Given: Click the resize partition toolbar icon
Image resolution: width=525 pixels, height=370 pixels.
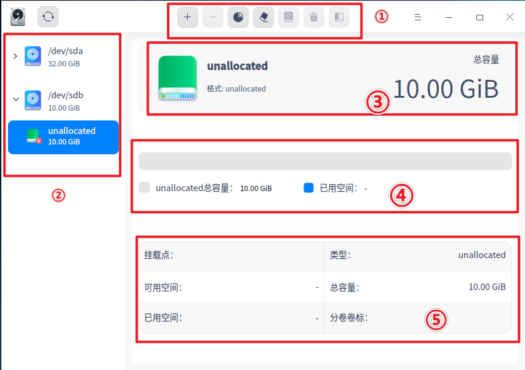Looking at the screenshot, I should click(339, 18).
